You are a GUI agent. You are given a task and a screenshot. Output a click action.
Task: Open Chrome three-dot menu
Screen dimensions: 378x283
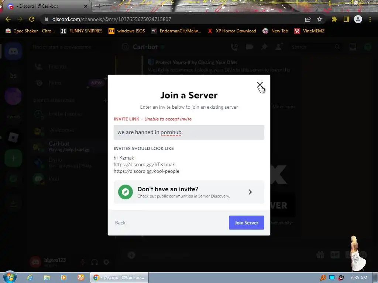370,19
